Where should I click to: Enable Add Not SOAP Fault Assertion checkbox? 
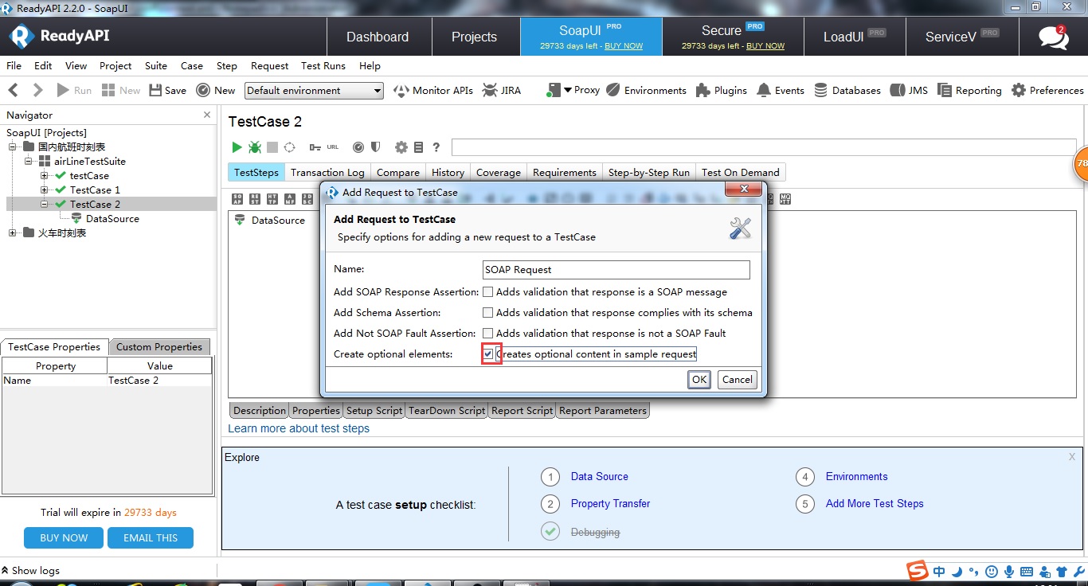pos(487,334)
